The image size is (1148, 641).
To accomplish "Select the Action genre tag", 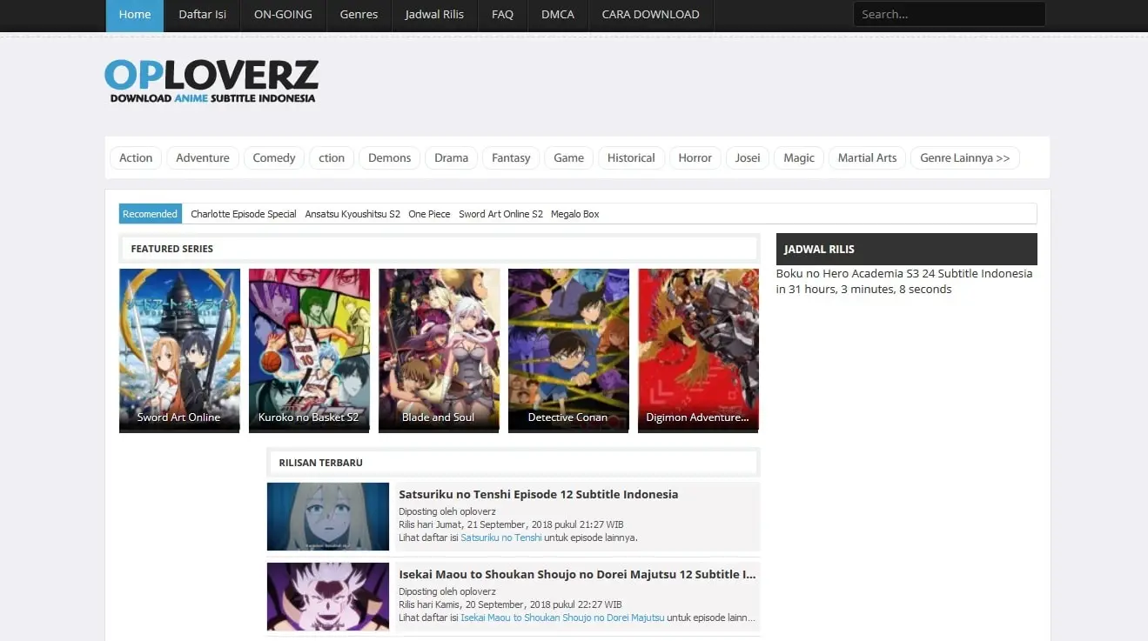I will (136, 157).
